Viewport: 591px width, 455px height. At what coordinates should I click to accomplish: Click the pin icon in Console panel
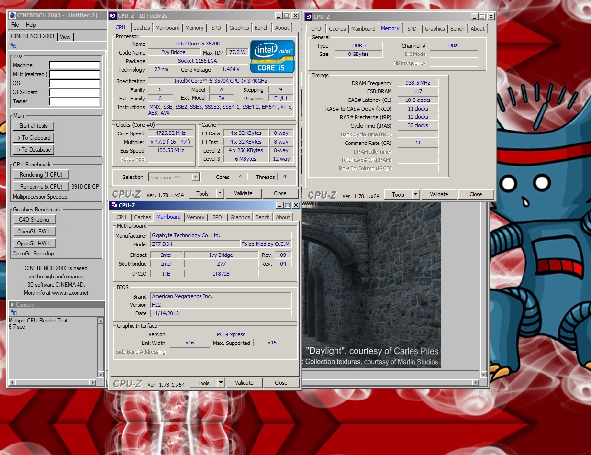13,312
